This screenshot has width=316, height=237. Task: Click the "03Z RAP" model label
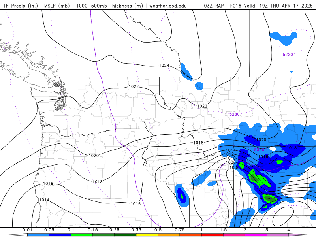(x=214, y=6)
